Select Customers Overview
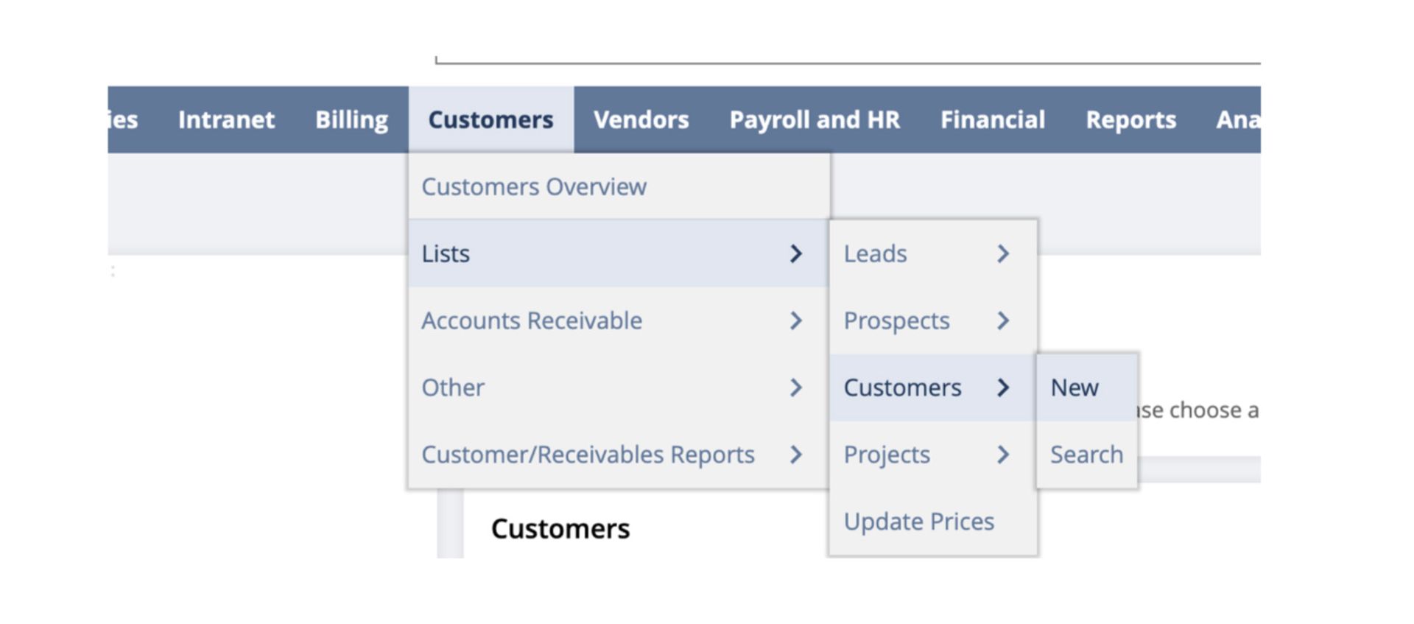The image size is (1414, 624). (534, 186)
